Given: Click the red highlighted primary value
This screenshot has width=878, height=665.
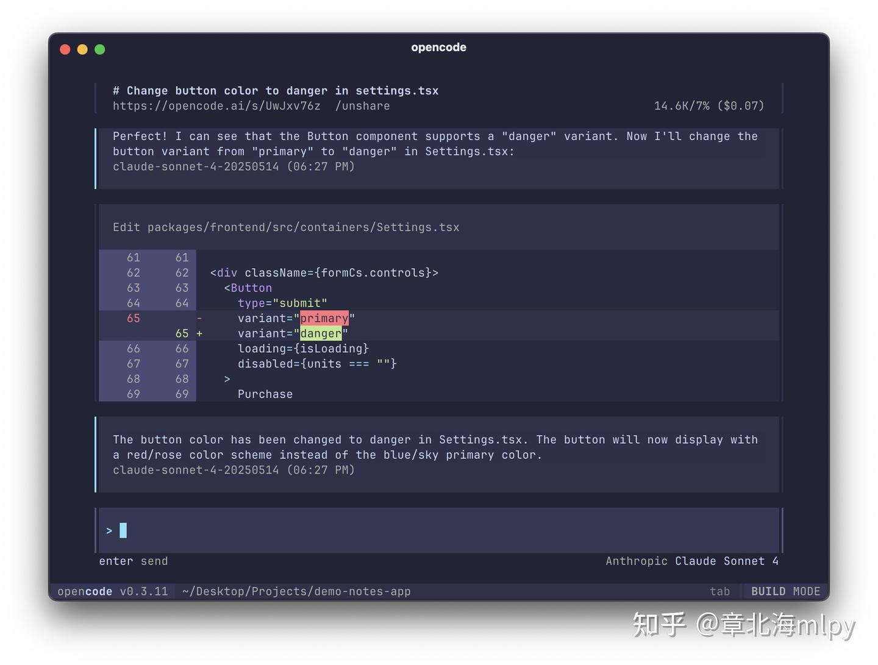Looking at the screenshot, I should click(x=324, y=318).
